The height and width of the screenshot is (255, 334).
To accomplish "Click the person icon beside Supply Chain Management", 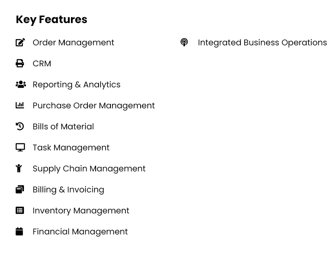I will 19,168.
